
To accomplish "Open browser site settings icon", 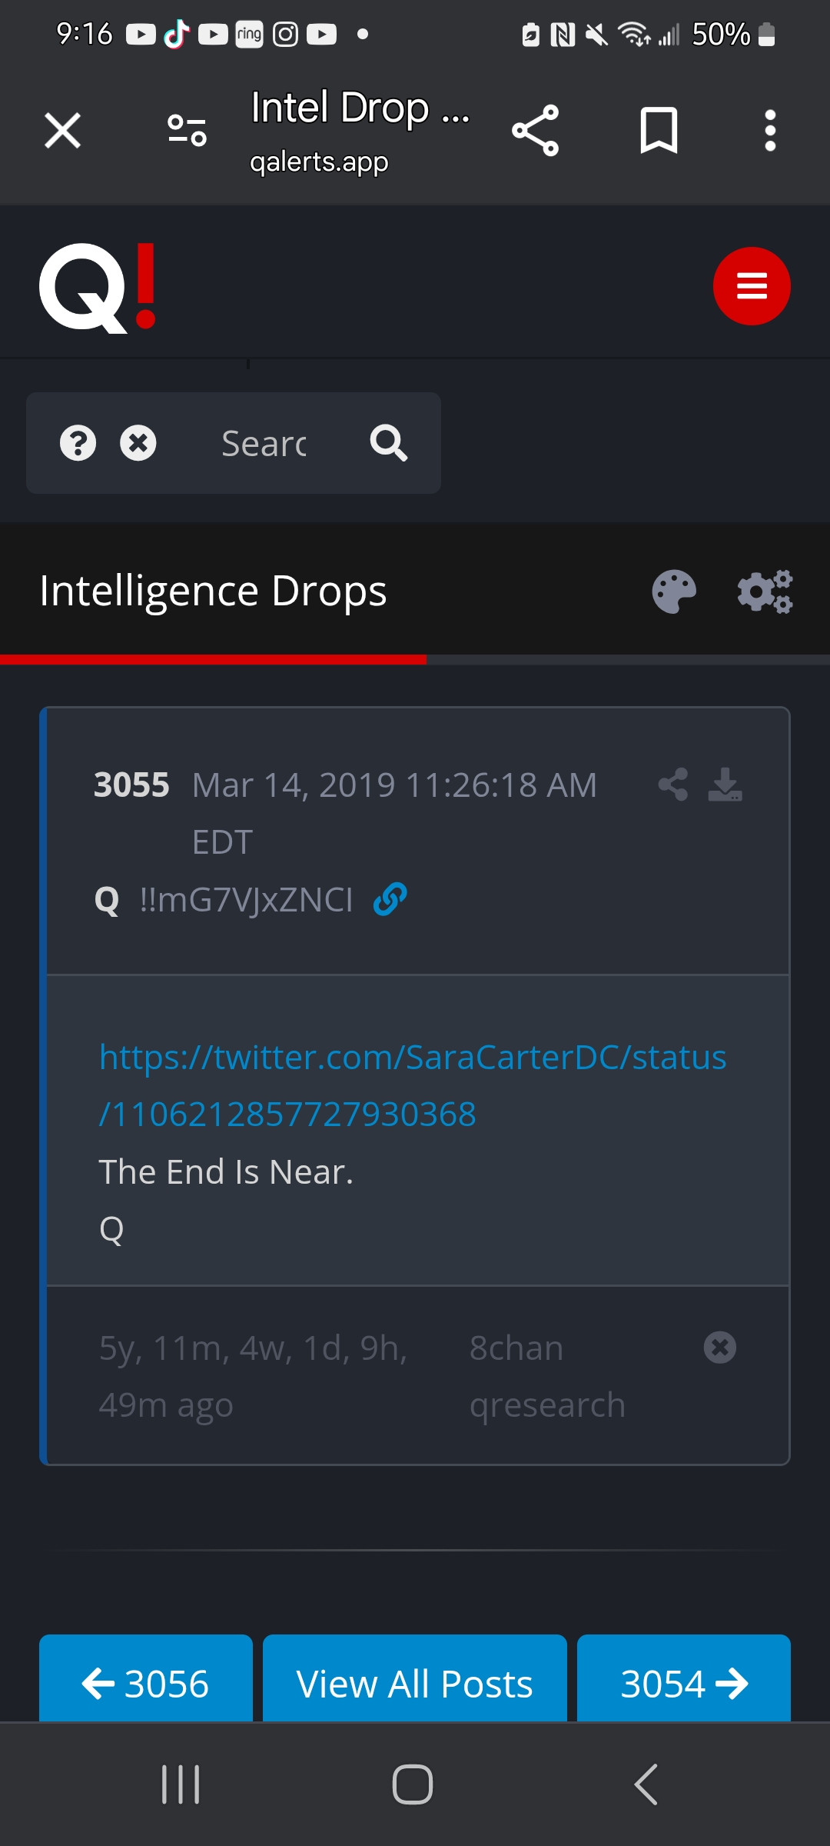I will (187, 130).
